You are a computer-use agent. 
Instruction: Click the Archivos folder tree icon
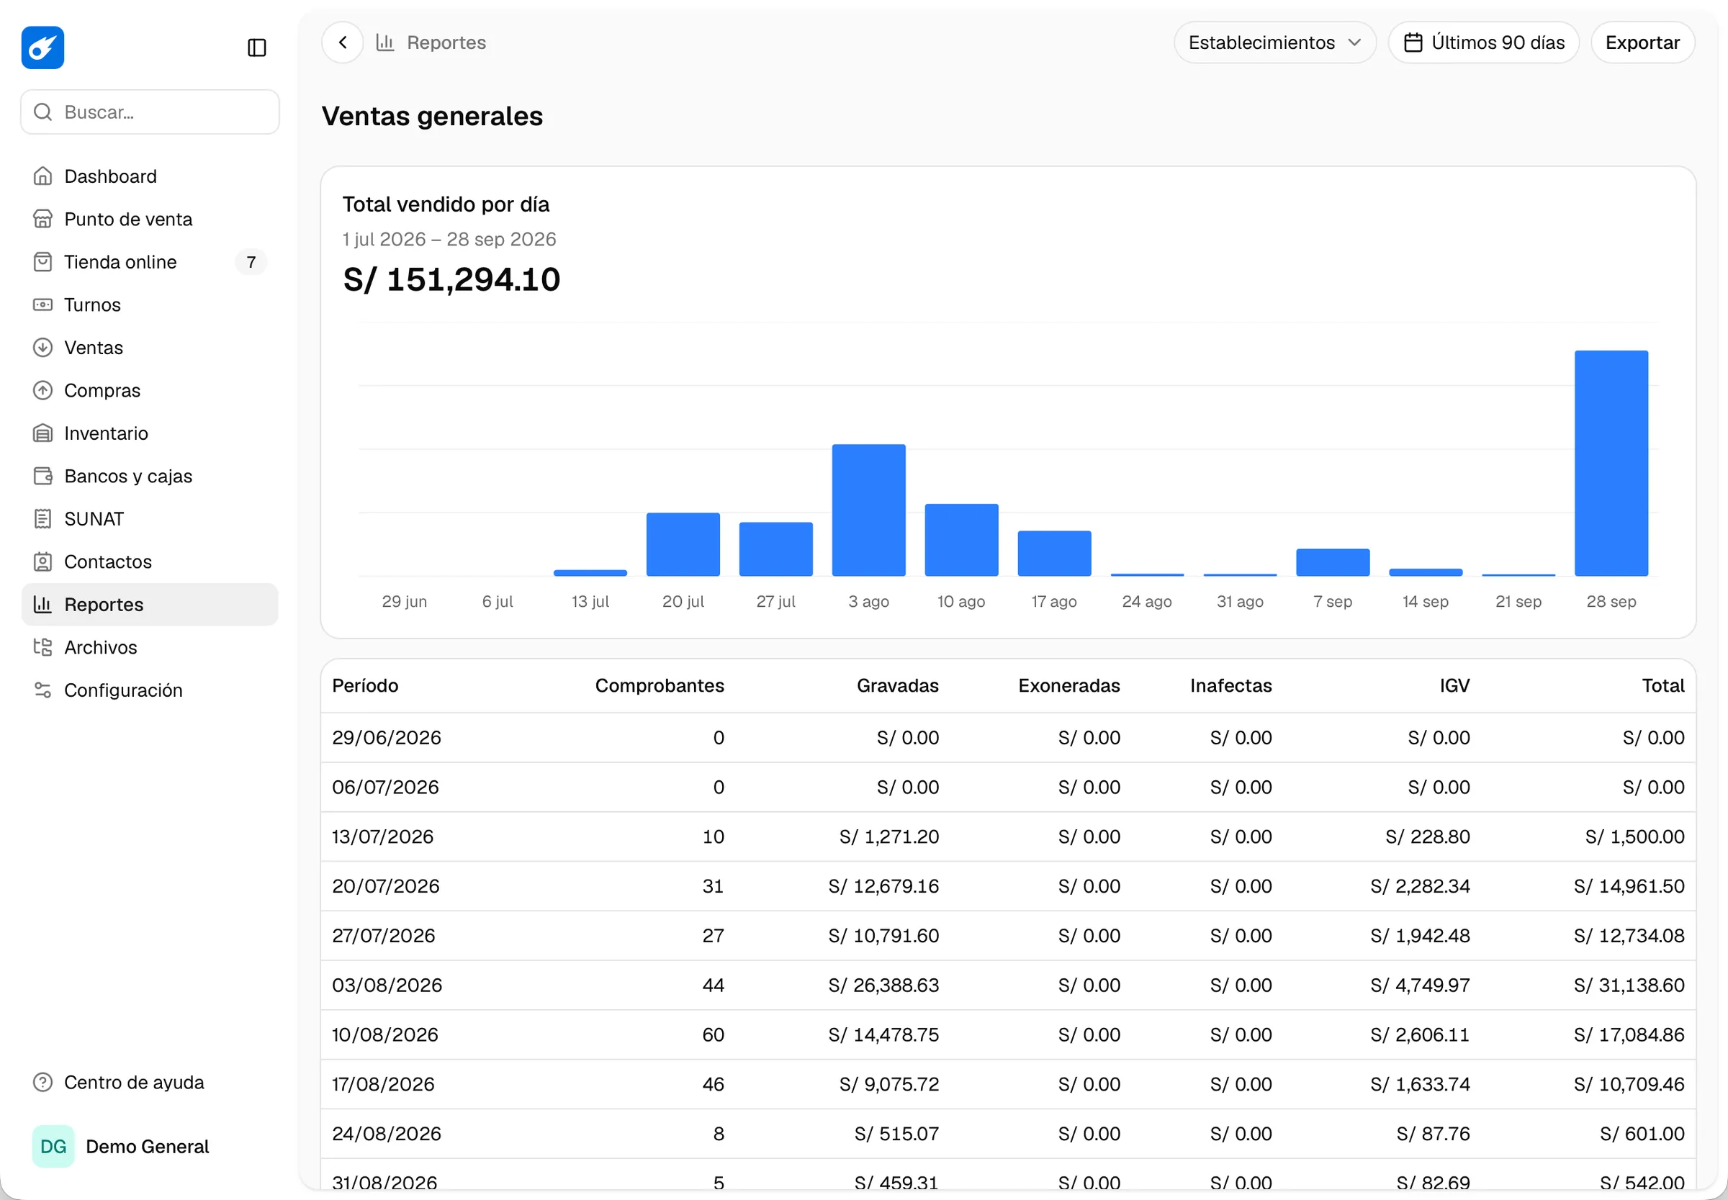[x=43, y=647]
